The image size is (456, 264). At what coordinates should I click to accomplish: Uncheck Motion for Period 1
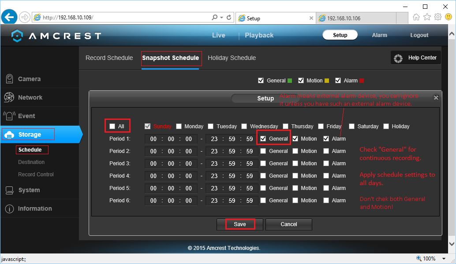point(295,139)
